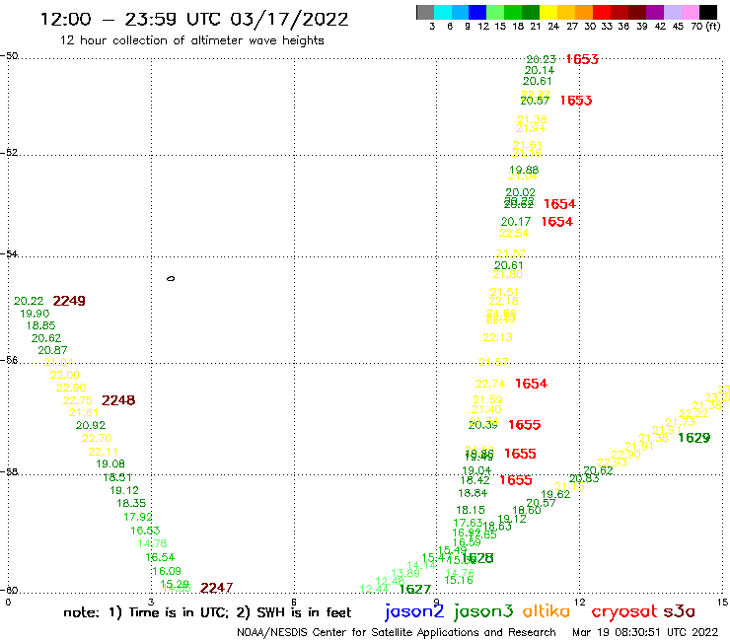Click the wave height value "18.84"

(x=473, y=493)
